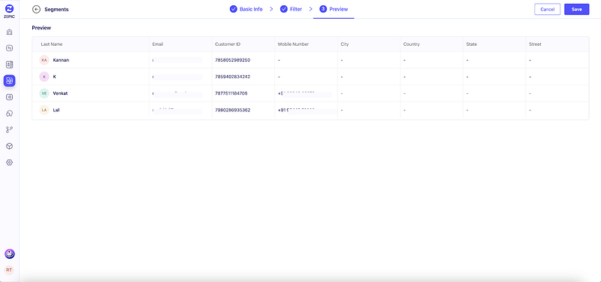The width and height of the screenshot is (601, 282).
Task: Click customer ID 7980286935362
Action: [233, 110]
